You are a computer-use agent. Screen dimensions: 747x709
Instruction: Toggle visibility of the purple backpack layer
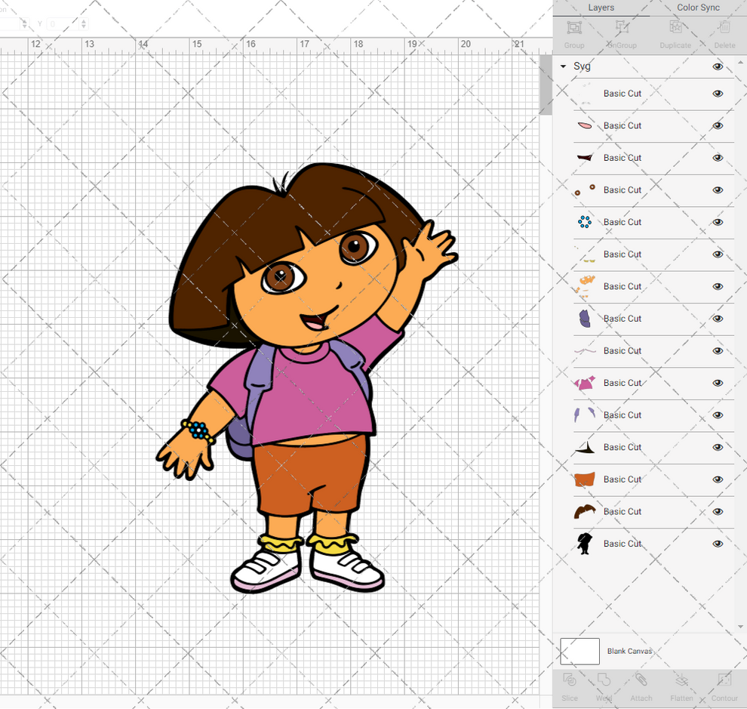718,319
